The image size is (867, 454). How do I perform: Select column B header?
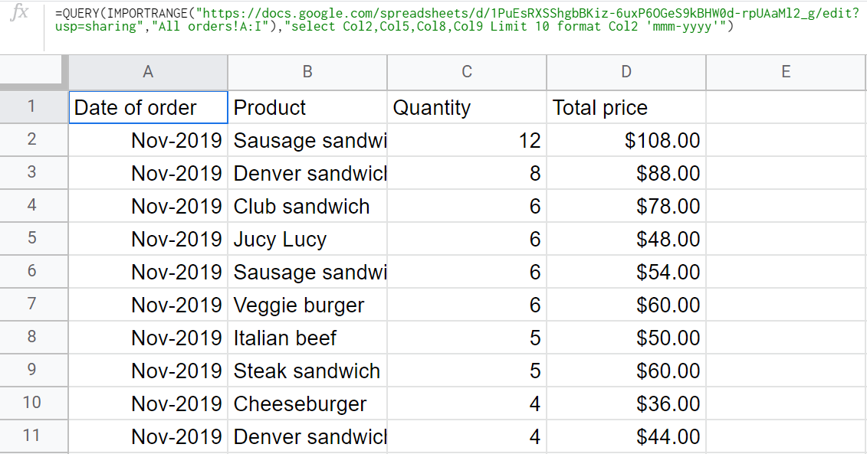tap(307, 72)
